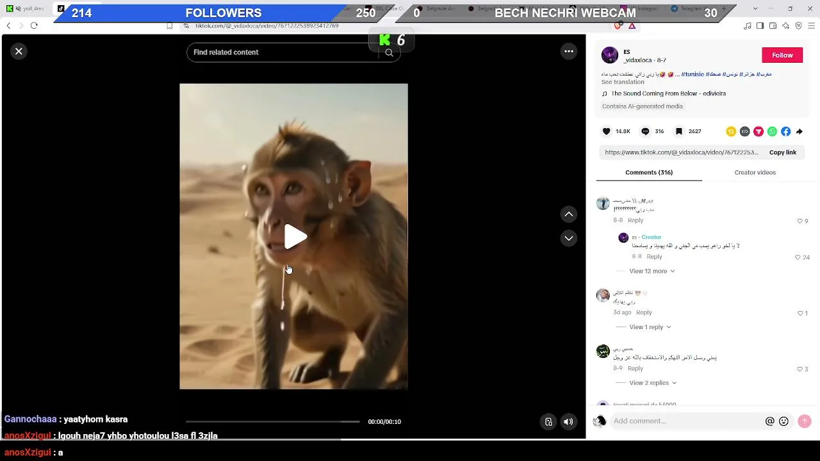
Task: Copy the video link
Action: [x=783, y=152]
